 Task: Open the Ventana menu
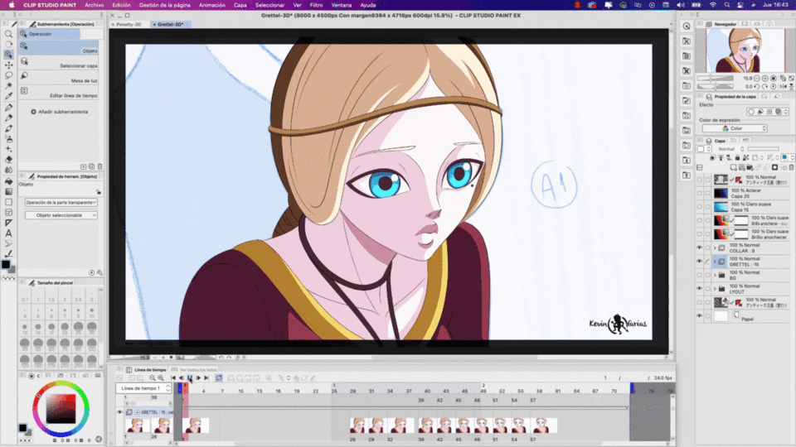click(x=341, y=5)
